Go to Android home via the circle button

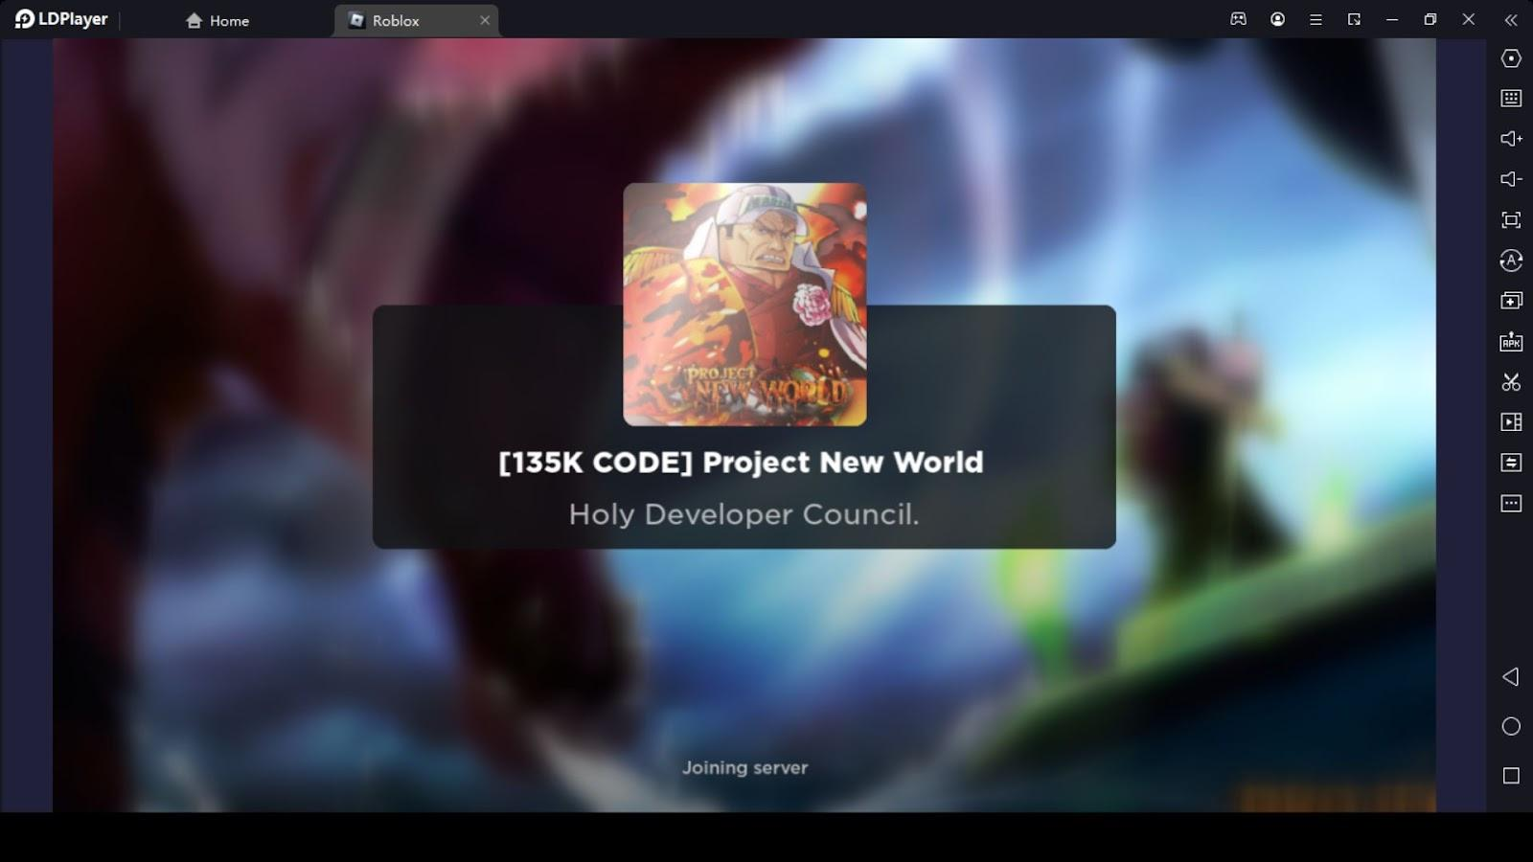(x=1511, y=727)
